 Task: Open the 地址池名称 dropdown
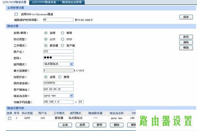58,95
